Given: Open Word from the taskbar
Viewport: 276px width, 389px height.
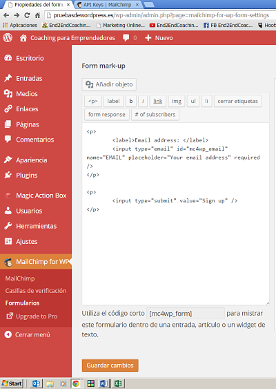Looking at the screenshot, I should click(x=104, y=383).
